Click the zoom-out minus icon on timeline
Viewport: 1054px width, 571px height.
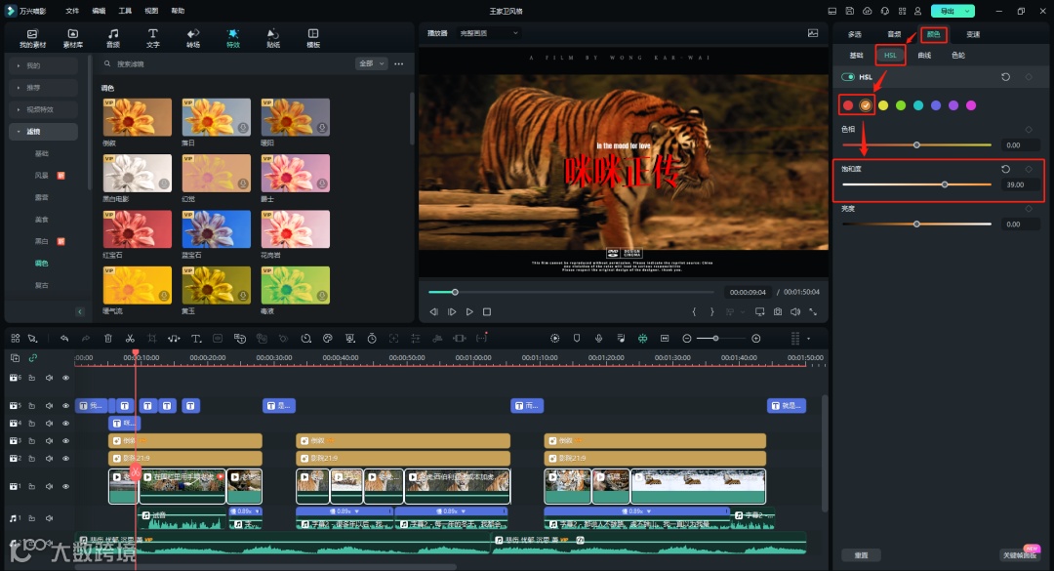(x=686, y=339)
